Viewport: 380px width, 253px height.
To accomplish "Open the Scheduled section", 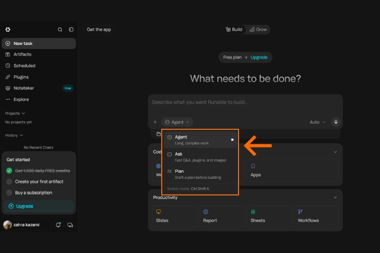I will 39,66.
